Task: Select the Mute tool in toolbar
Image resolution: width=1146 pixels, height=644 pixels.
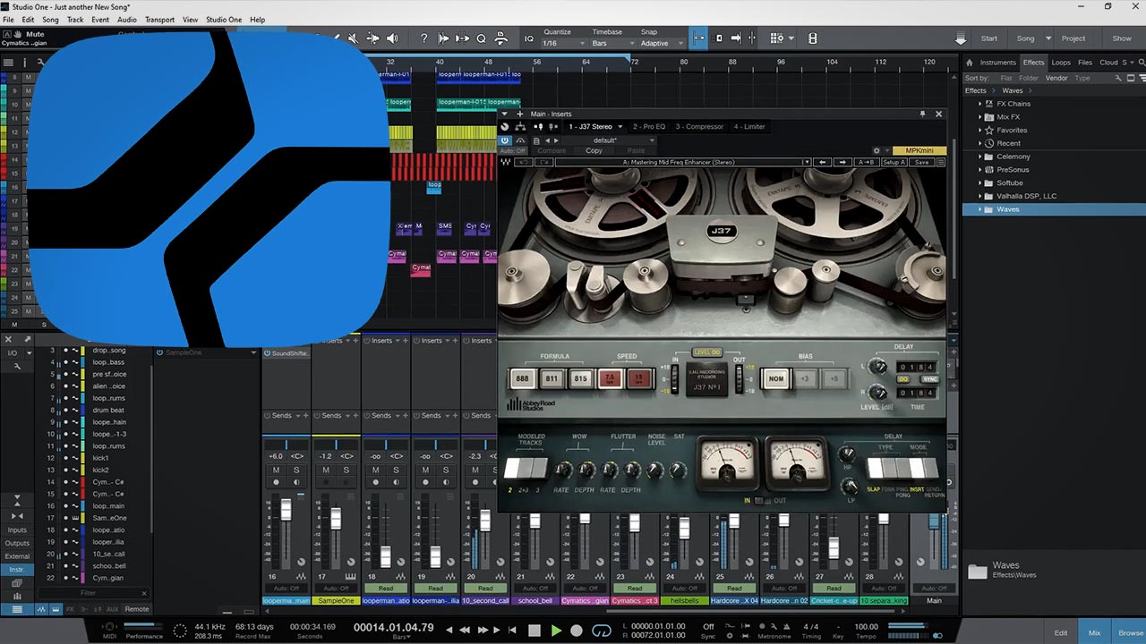Action: [353, 38]
